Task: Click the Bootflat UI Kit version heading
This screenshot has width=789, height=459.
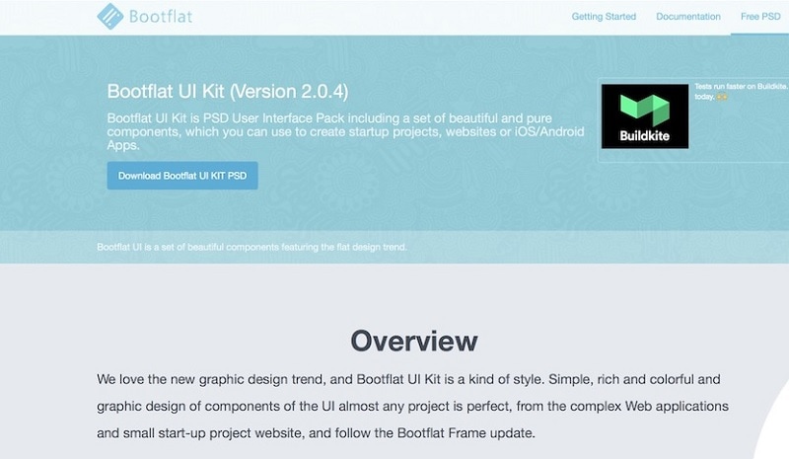Action: point(227,92)
